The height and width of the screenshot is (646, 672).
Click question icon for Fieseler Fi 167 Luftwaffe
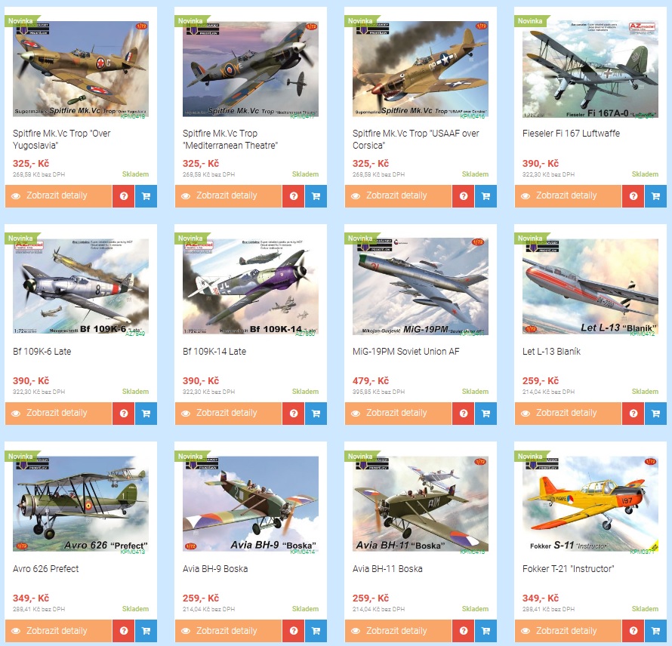(x=633, y=196)
